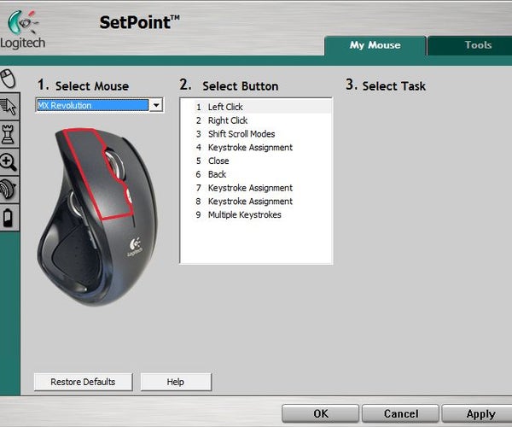
Task: Confirm with the OK button
Action: point(320,413)
